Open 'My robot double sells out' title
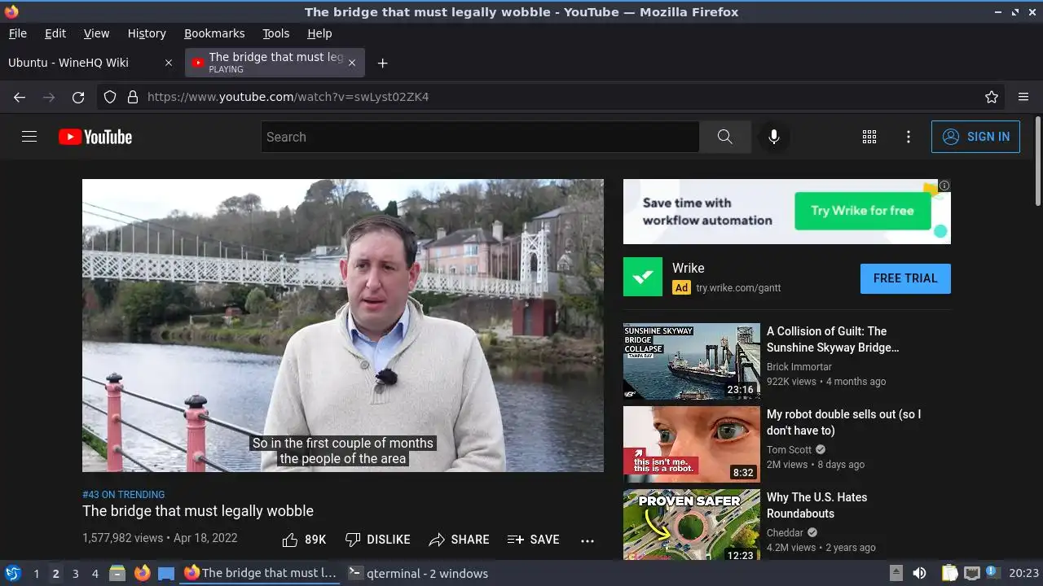The height and width of the screenshot is (586, 1043). click(x=844, y=422)
